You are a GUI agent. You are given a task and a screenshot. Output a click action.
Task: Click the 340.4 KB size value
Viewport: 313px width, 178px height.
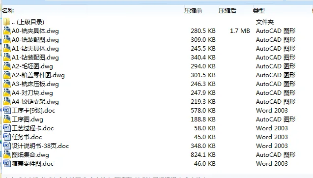[x=203, y=58]
